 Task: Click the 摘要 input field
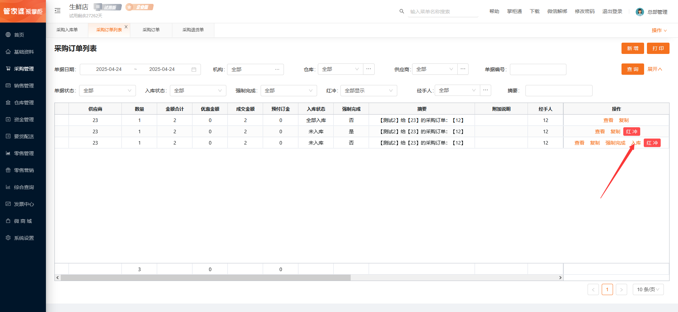click(x=559, y=91)
